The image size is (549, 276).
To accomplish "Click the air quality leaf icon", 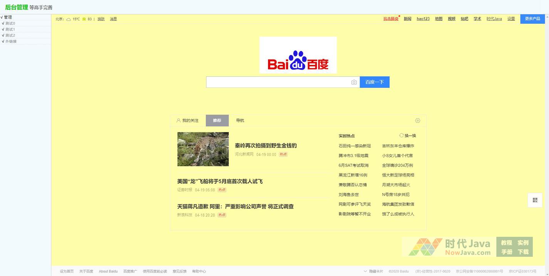I will pyautogui.click(x=84, y=19).
